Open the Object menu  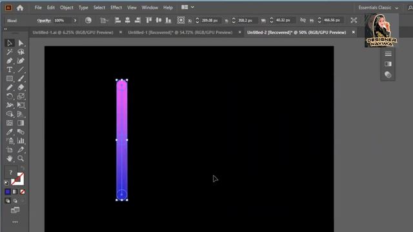(x=66, y=8)
